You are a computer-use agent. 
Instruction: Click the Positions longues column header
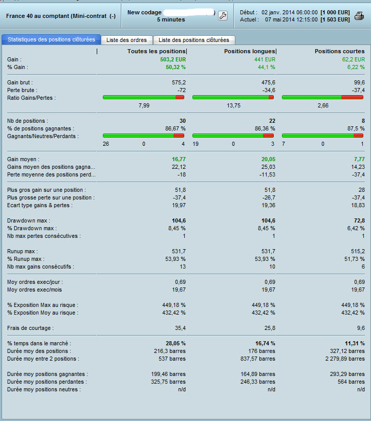click(x=250, y=51)
